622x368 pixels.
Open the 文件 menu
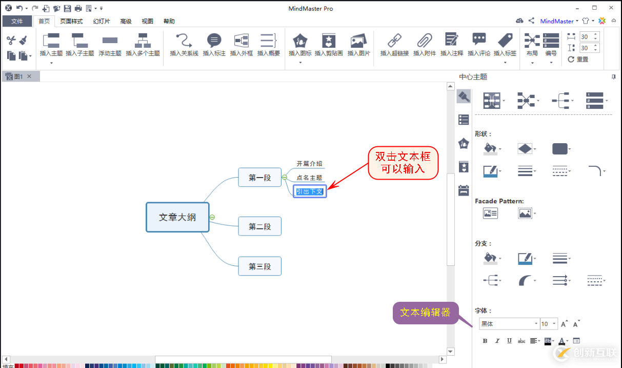coord(17,21)
